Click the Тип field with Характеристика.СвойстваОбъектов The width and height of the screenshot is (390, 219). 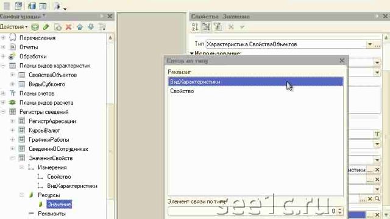click(286, 44)
